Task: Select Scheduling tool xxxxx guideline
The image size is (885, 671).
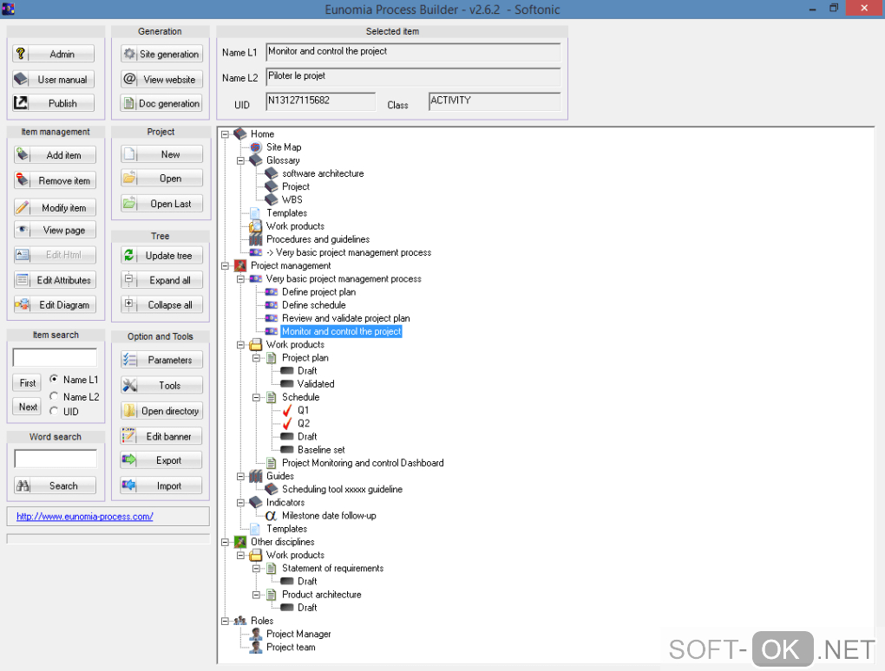Action: click(x=342, y=490)
